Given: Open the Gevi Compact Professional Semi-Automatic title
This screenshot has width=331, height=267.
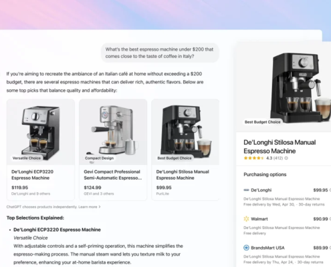Looking at the screenshot, I should click(112, 175).
